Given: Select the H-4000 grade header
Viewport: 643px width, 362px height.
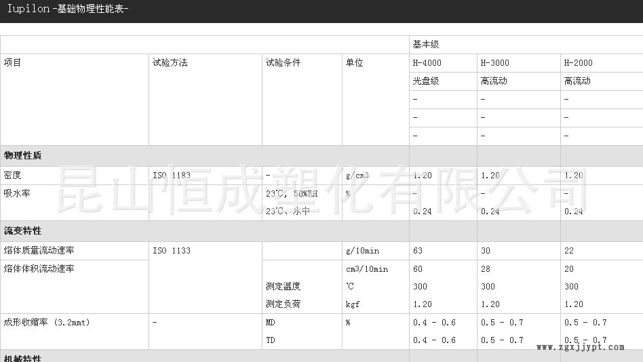Looking at the screenshot, I should coord(427,63).
